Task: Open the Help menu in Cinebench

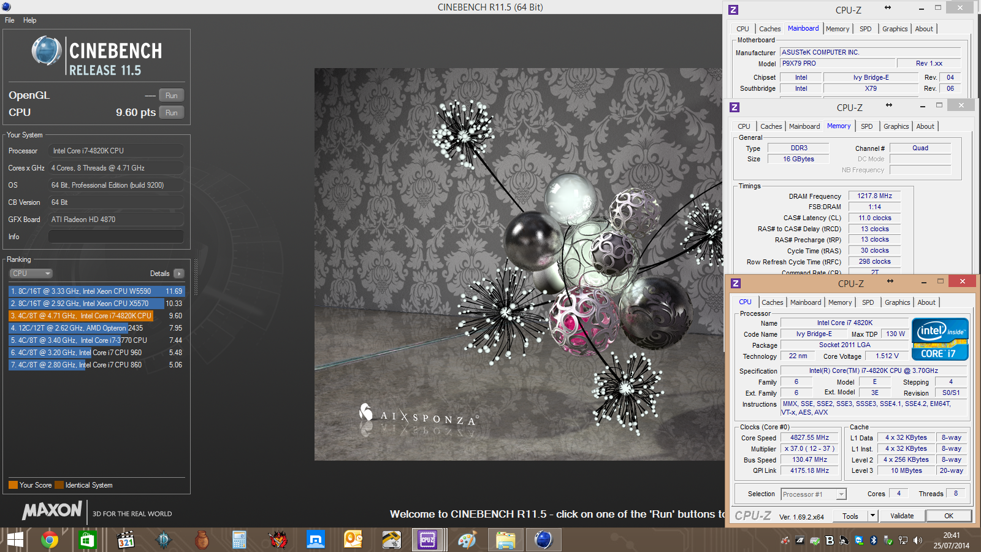Action: [x=30, y=20]
